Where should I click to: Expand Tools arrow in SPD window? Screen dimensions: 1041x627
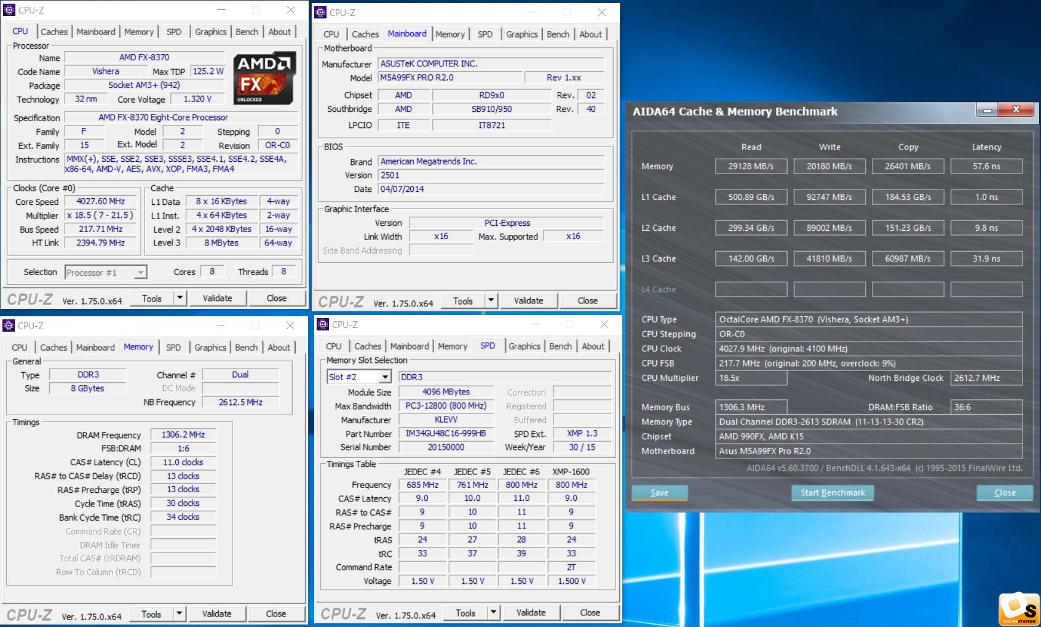[493, 612]
